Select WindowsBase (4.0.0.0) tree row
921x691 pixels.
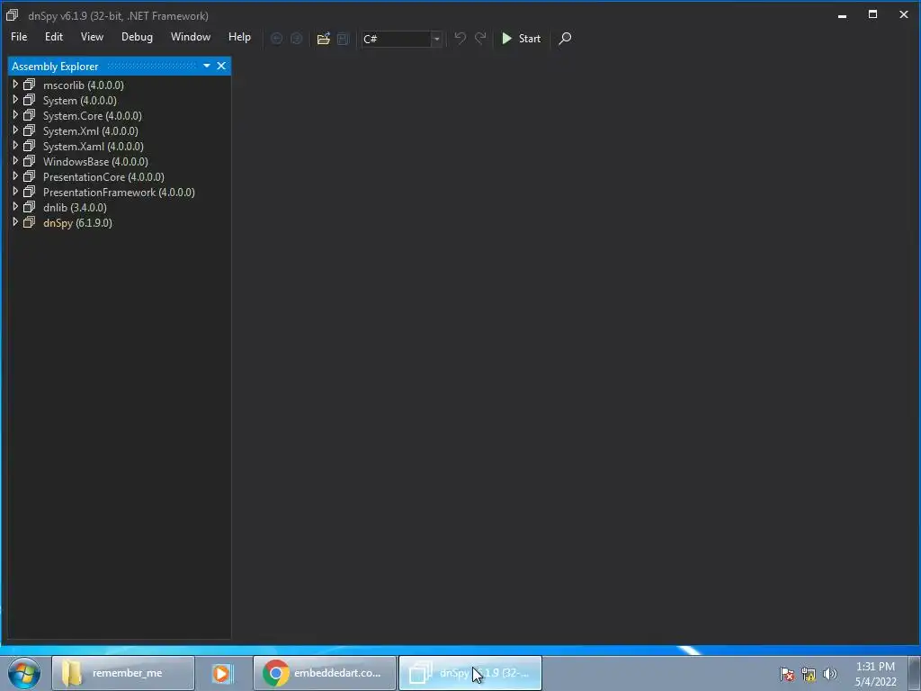coord(95,162)
